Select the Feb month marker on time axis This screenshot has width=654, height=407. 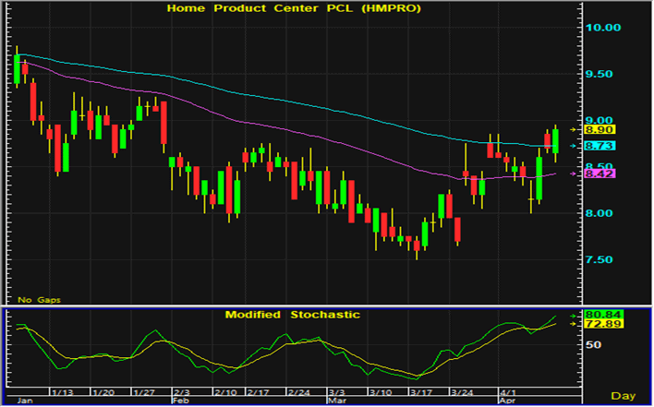point(179,402)
